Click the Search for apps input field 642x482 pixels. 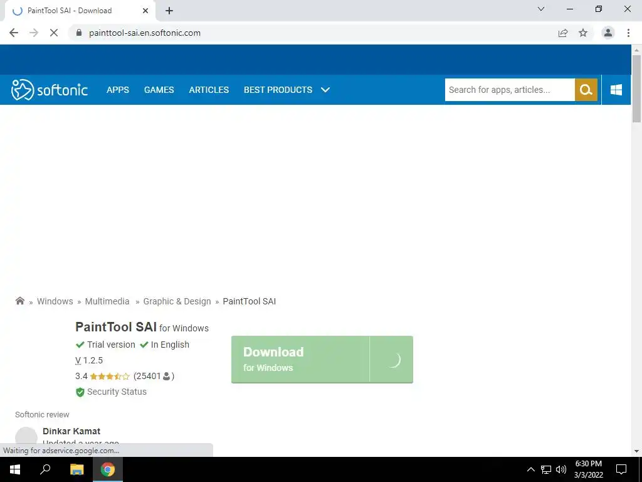pyautogui.click(x=510, y=90)
